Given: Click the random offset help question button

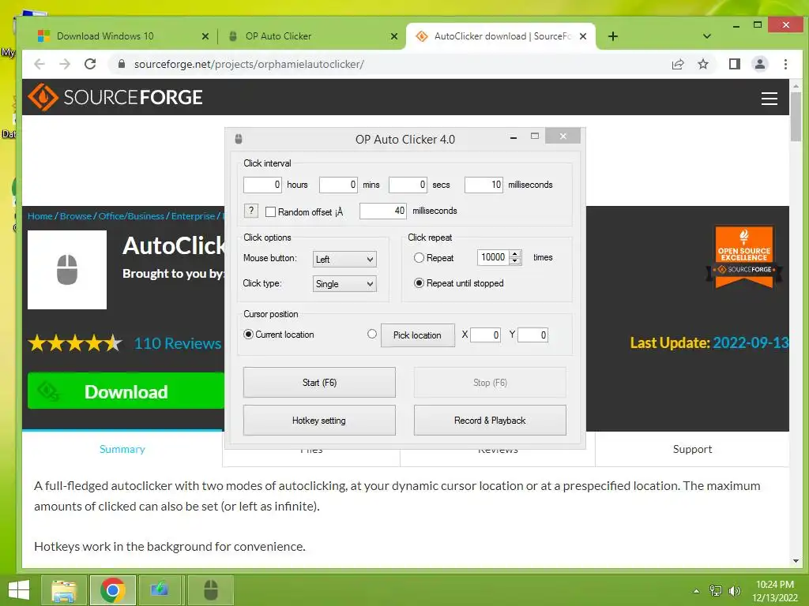Looking at the screenshot, I should (250, 211).
